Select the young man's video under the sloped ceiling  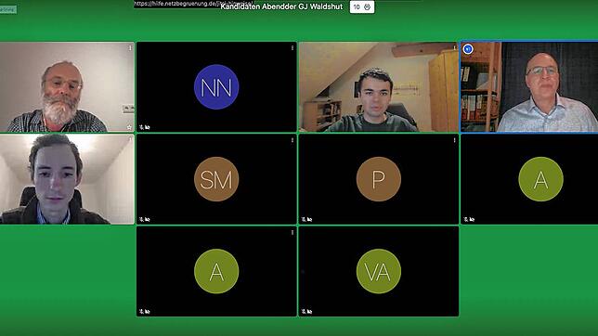point(379,87)
